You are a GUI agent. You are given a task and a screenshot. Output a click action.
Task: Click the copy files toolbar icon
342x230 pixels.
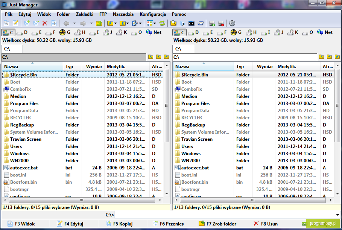click(27, 23)
